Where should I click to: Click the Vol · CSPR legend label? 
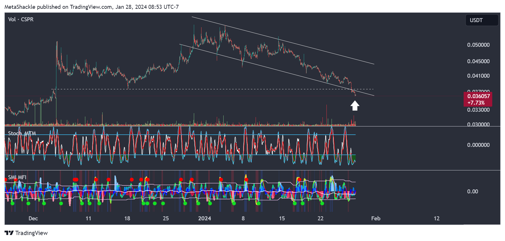pyautogui.click(x=21, y=19)
